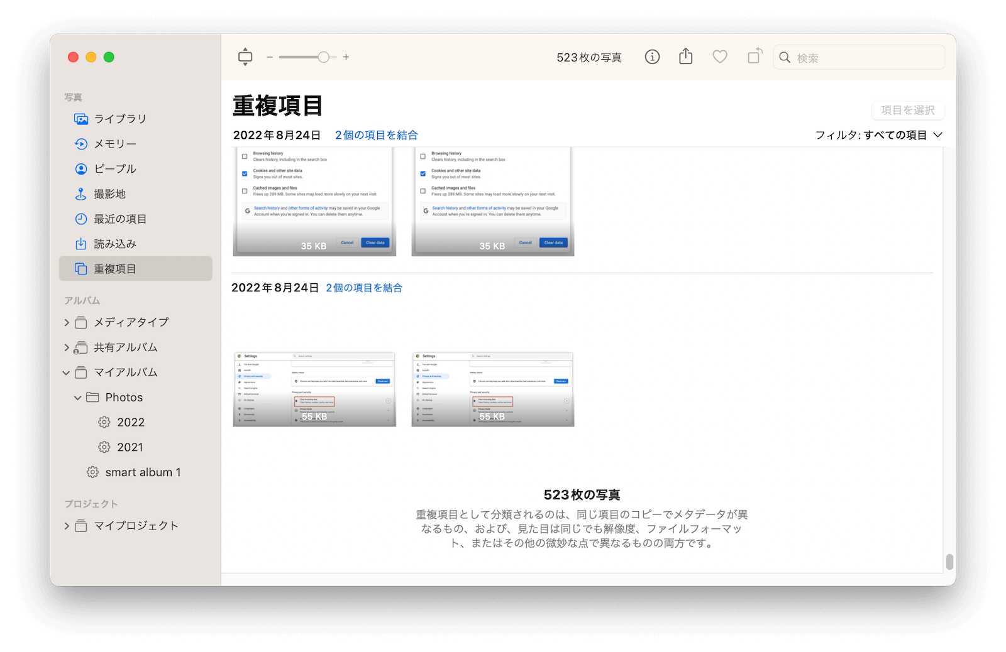
Task: Click the 項目を選択 button
Action: (x=908, y=110)
